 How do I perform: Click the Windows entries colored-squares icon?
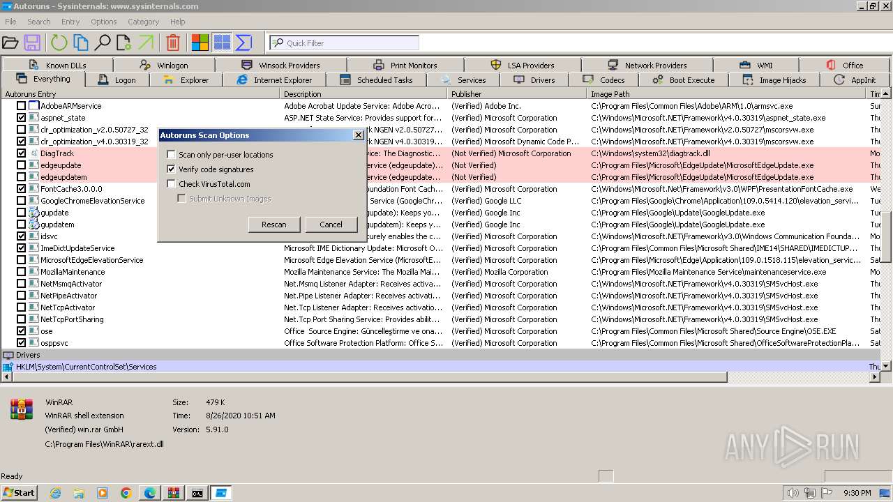200,43
